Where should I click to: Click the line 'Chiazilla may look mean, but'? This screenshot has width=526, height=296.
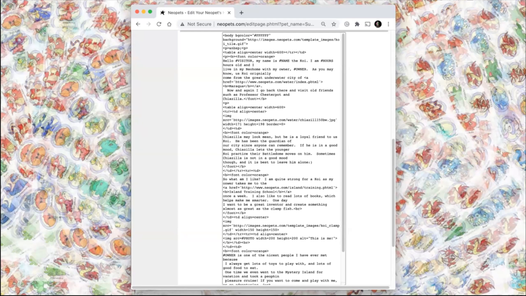tap(280, 137)
